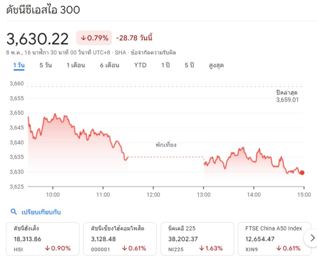Open the FTSE China A50 Index card
317x257 pixels.
pos(274,239)
